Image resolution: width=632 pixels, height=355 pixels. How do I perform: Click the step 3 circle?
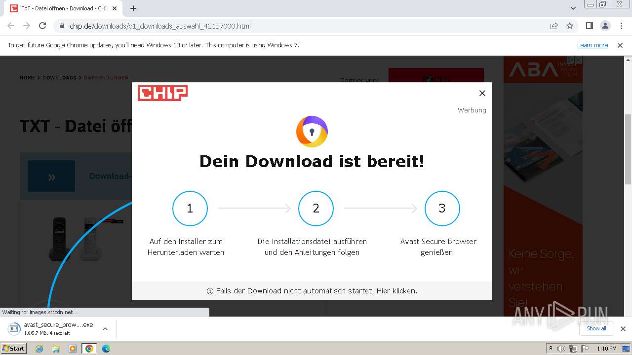[442, 209]
